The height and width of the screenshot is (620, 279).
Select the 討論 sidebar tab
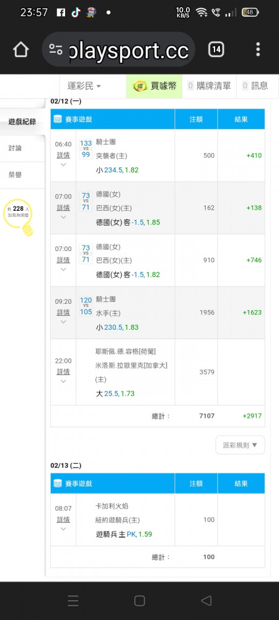click(15, 148)
